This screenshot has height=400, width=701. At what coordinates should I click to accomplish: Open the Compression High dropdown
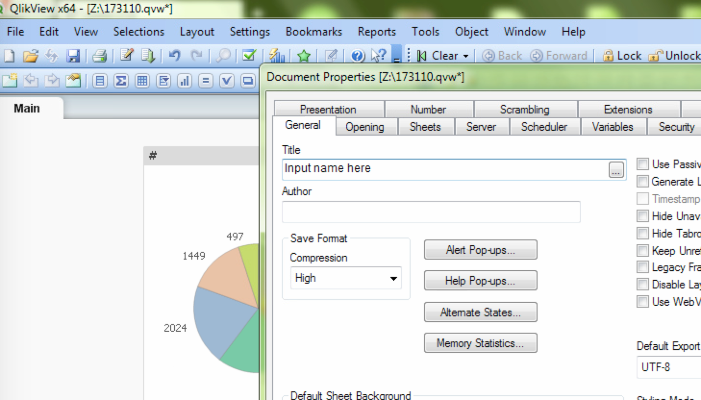[346, 278]
